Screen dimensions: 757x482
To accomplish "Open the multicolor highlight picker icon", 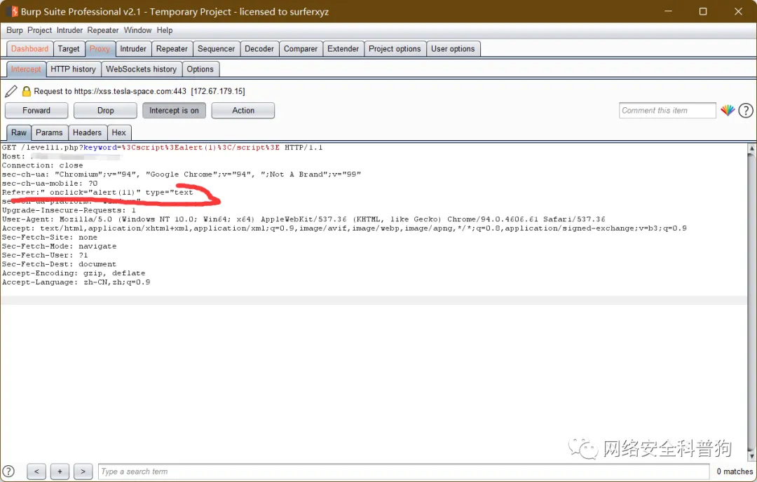I will (728, 111).
